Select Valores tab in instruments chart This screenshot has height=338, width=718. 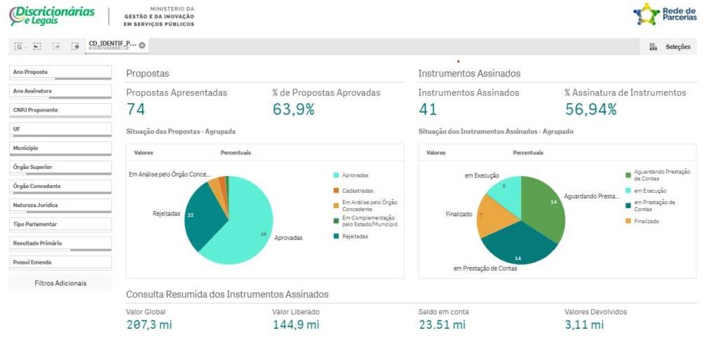[x=436, y=153]
